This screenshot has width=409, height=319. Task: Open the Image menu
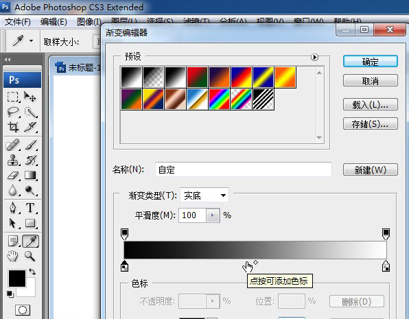89,22
